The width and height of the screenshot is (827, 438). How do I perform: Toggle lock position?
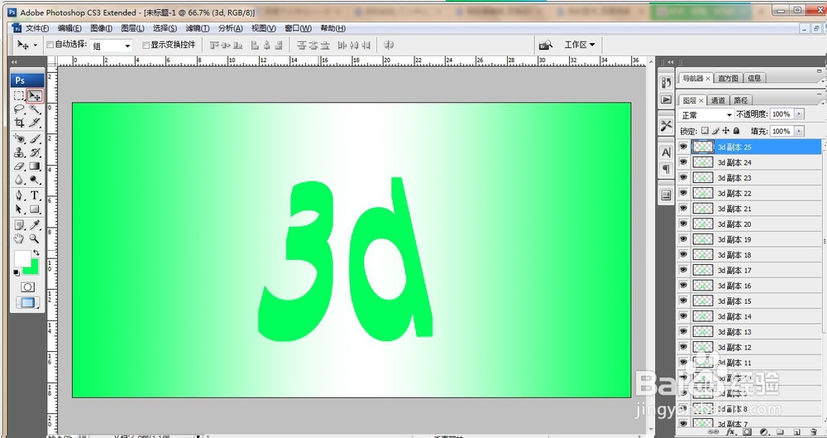tap(726, 131)
